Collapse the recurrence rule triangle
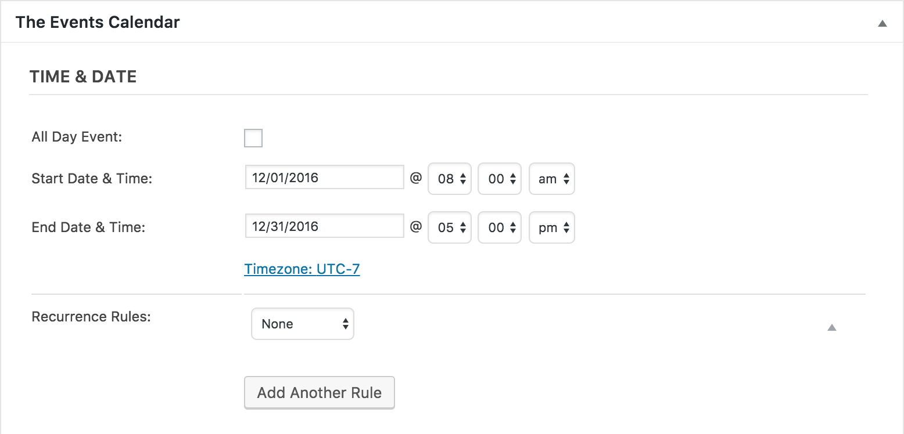 click(x=831, y=328)
